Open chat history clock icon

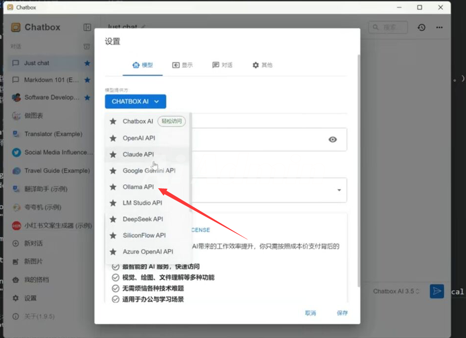point(422,27)
